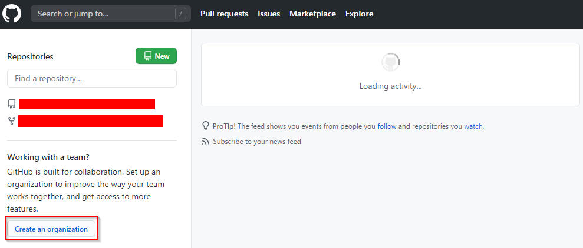Viewport: 583px width, 248px height.
Task: Select the forked repository icon in list
Action: (12, 121)
